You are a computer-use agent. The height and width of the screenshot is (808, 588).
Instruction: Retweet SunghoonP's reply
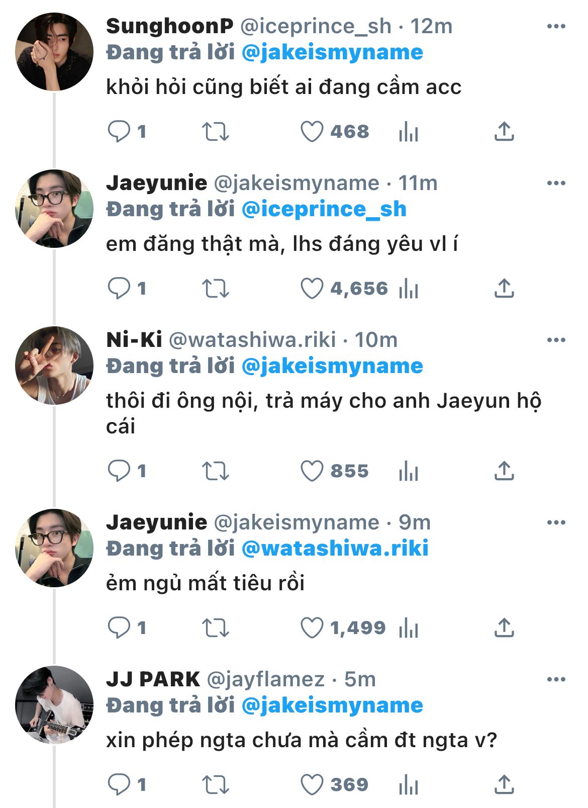point(216,132)
